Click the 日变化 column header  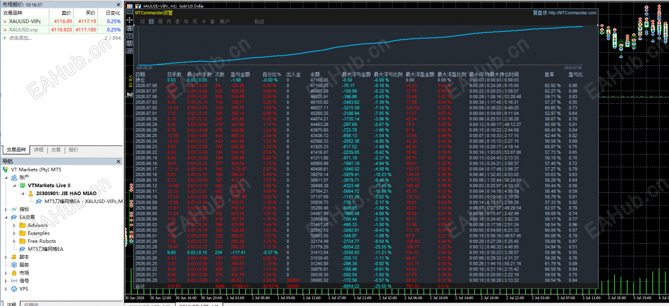(113, 12)
